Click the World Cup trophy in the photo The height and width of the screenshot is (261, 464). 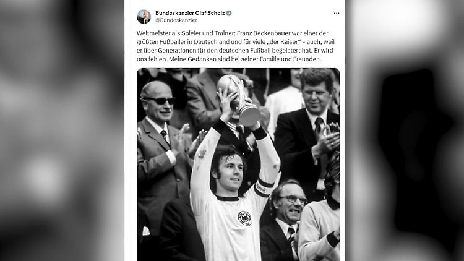(x=239, y=100)
